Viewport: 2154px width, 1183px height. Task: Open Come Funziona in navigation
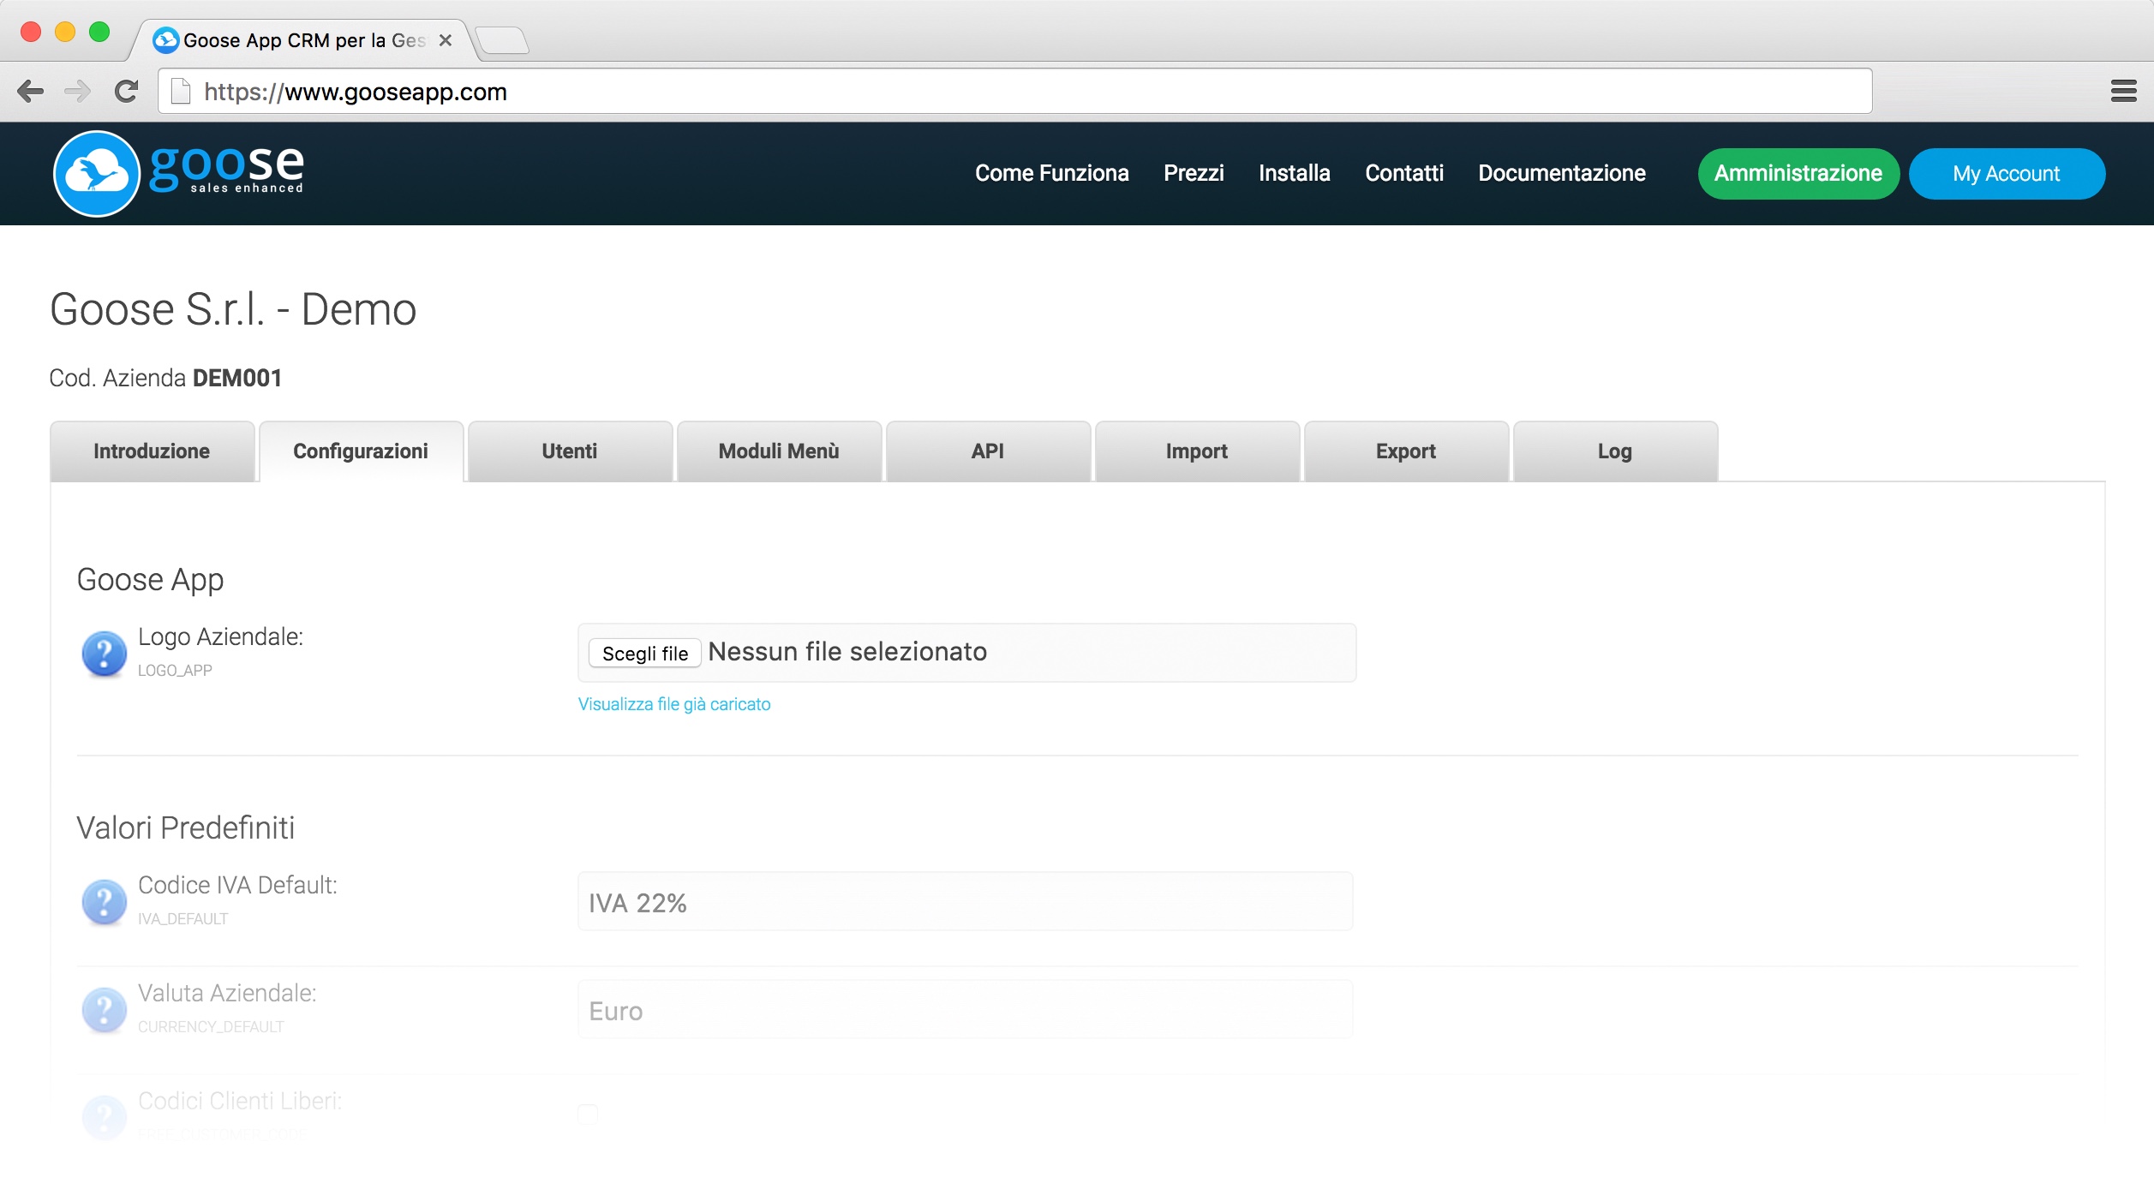1052,174
